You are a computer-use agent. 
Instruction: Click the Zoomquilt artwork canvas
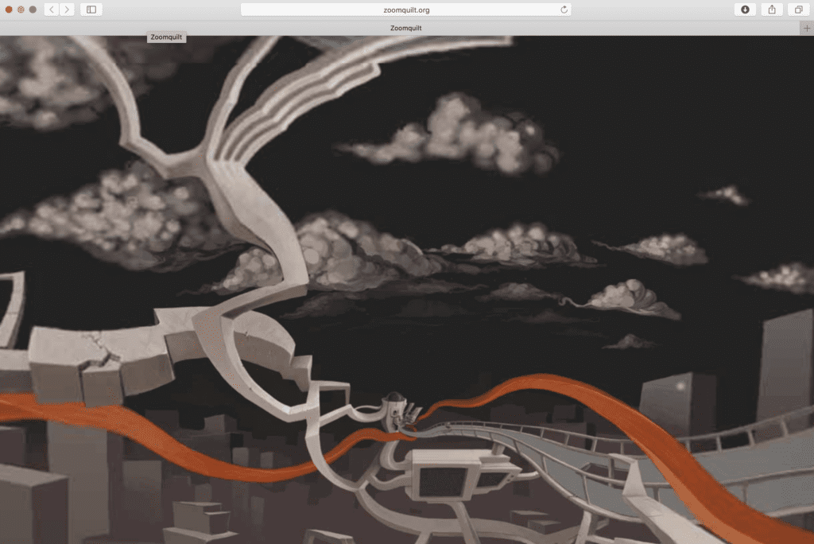click(x=407, y=289)
